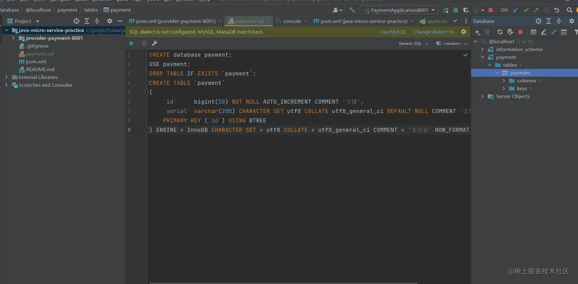
Task: Commit changes using the green checkmark
Action: [x=526, y=10]
